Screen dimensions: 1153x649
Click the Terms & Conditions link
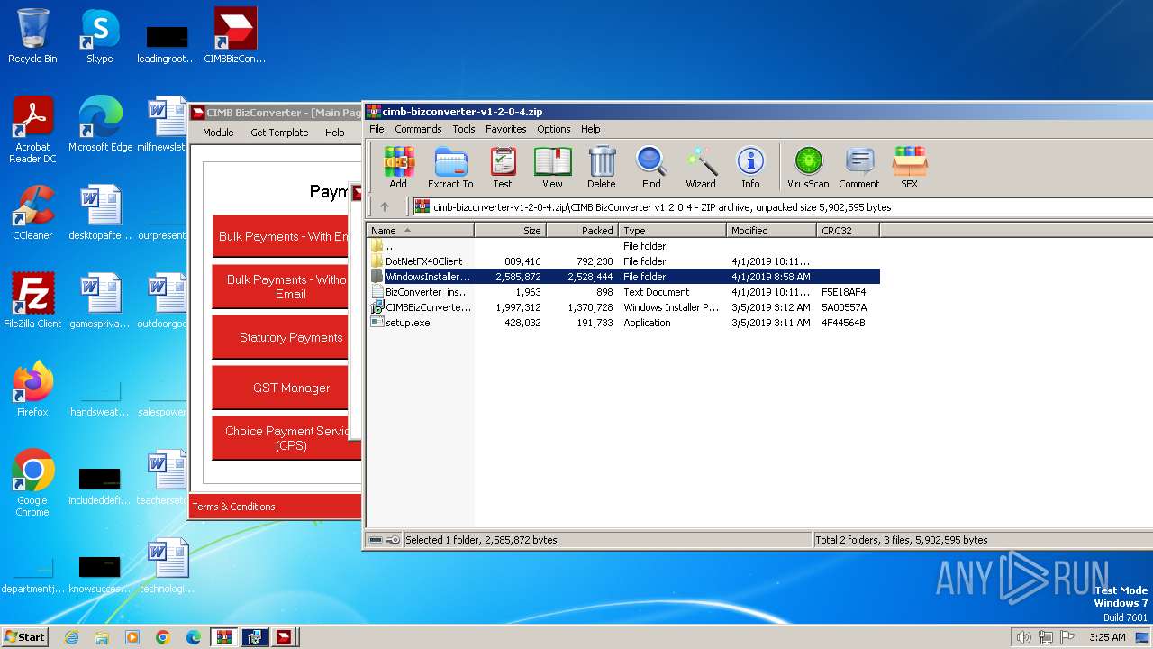[x=233, y=507]
